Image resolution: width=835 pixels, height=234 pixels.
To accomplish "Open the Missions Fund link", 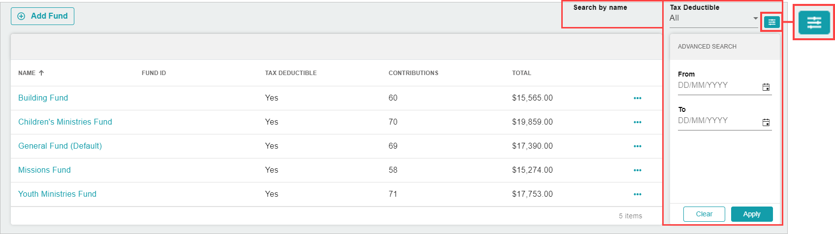I will (x=44, y=170).
